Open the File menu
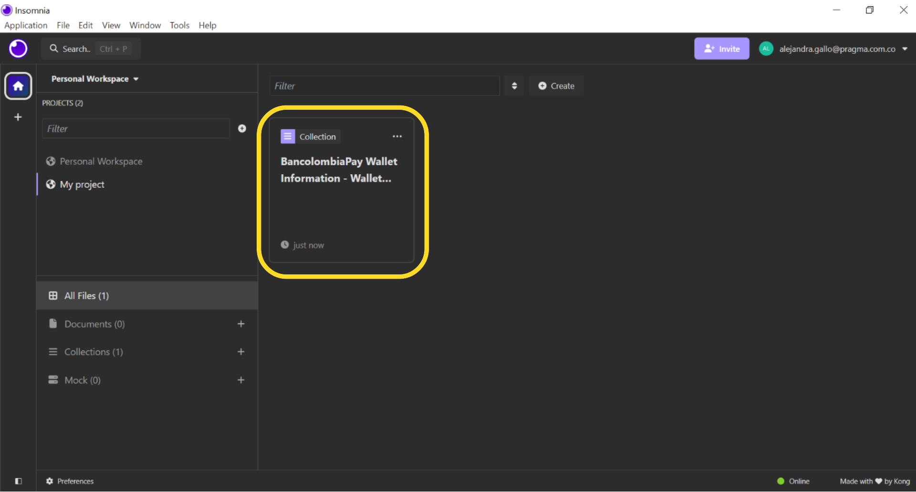This screenshot has height=492, width=916. click(63, 25)
